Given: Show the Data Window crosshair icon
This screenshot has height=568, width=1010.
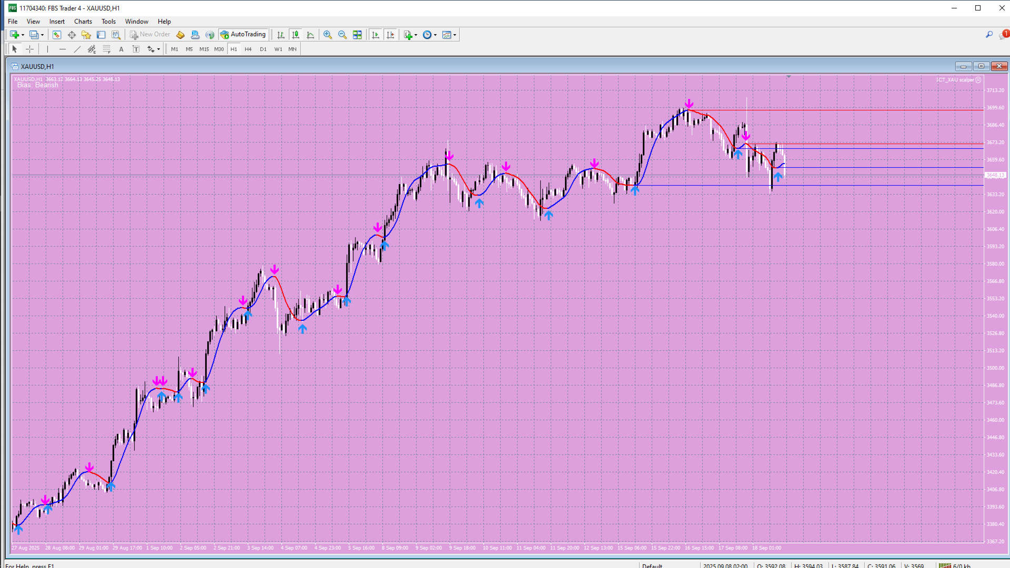Looking at the screenshot, I should (72, 35).
